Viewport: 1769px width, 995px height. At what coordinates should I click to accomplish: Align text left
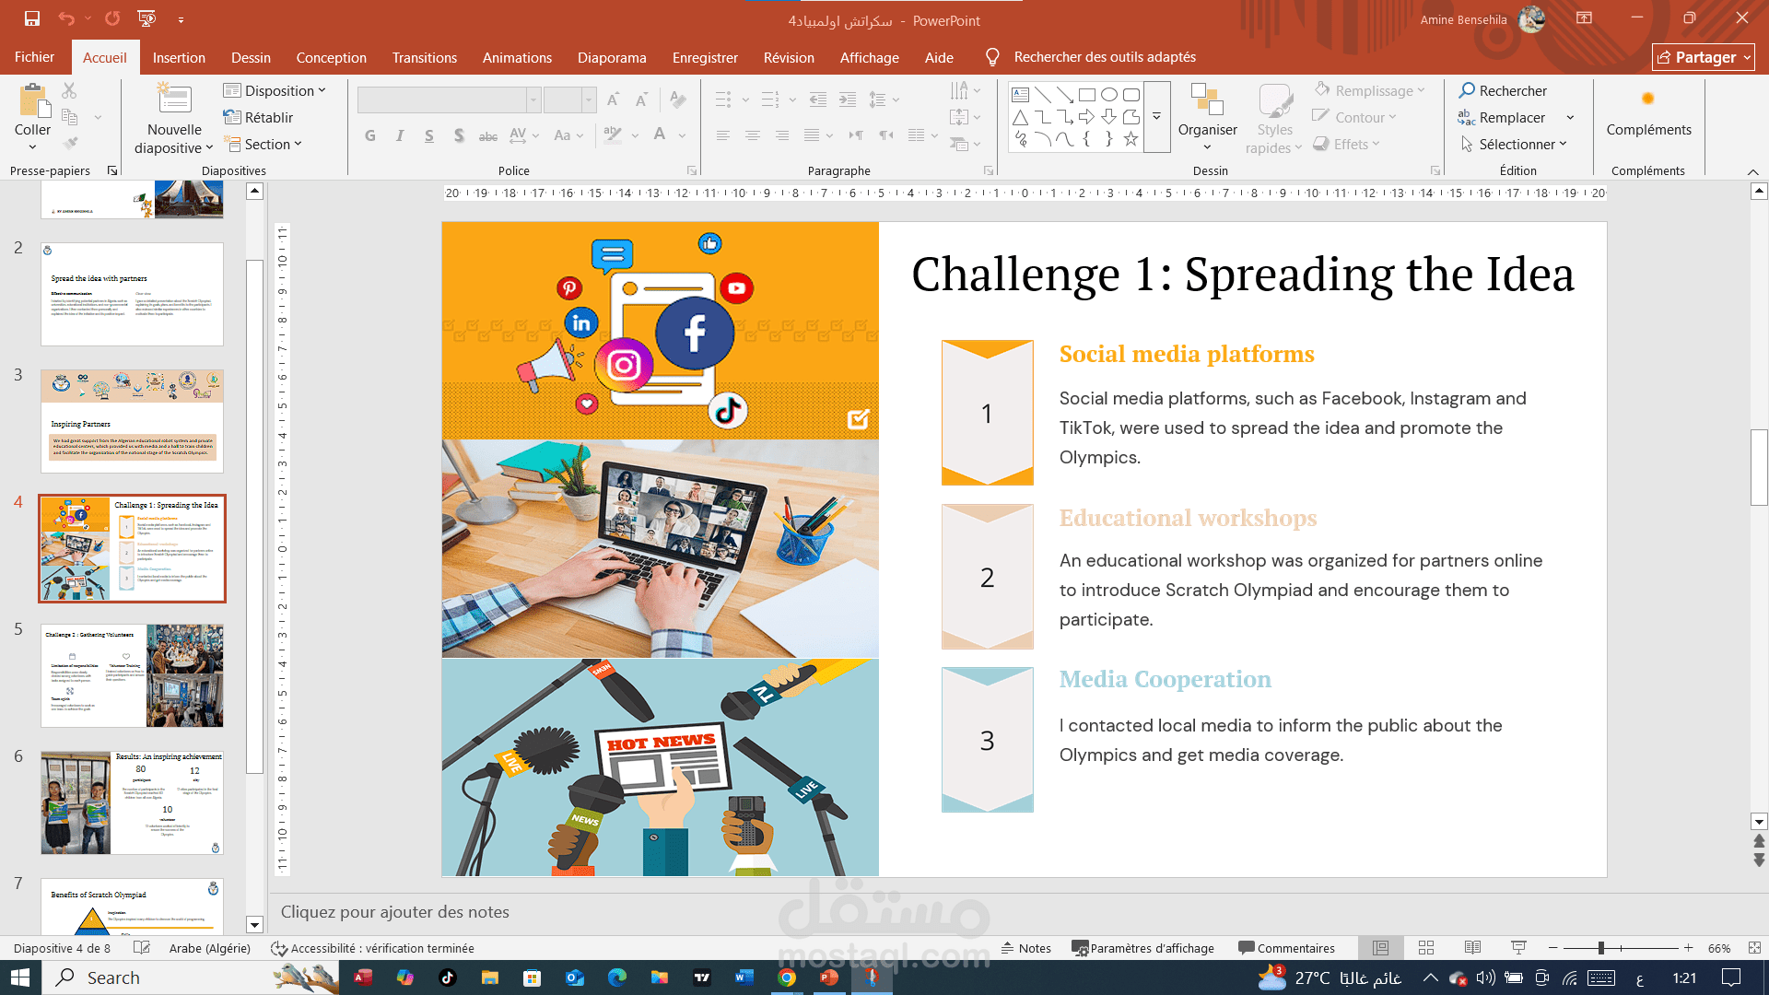(x=723, y=135)
